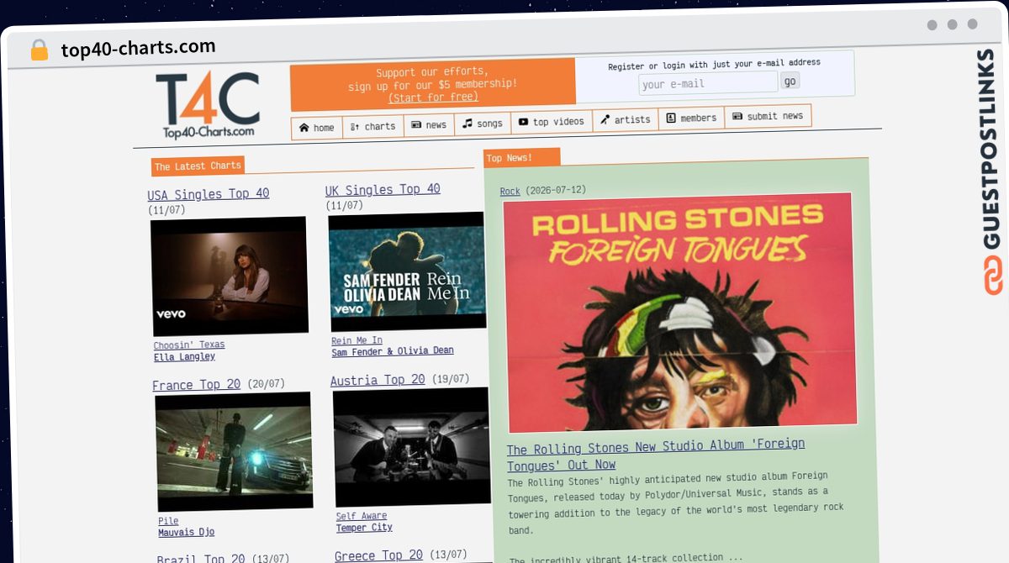
Task: Click the 'Top News!' header tab
Action: pos(521,157)
